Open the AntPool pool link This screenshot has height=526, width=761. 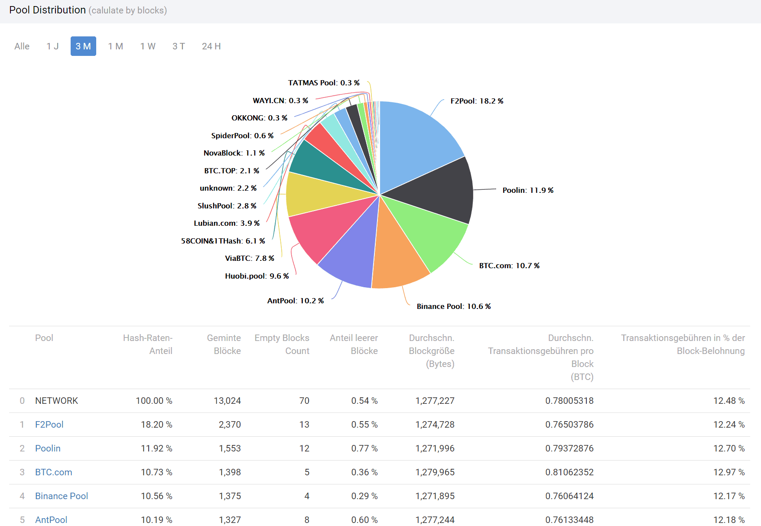pos(51,520)
